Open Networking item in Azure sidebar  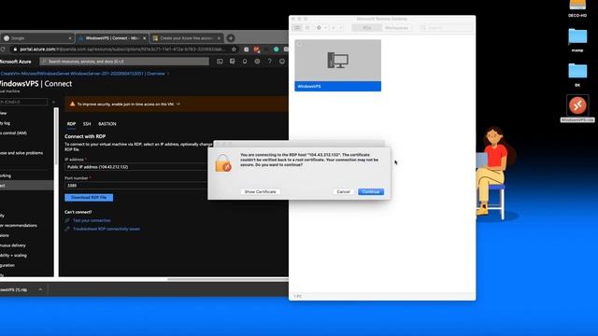click(6, 175)
